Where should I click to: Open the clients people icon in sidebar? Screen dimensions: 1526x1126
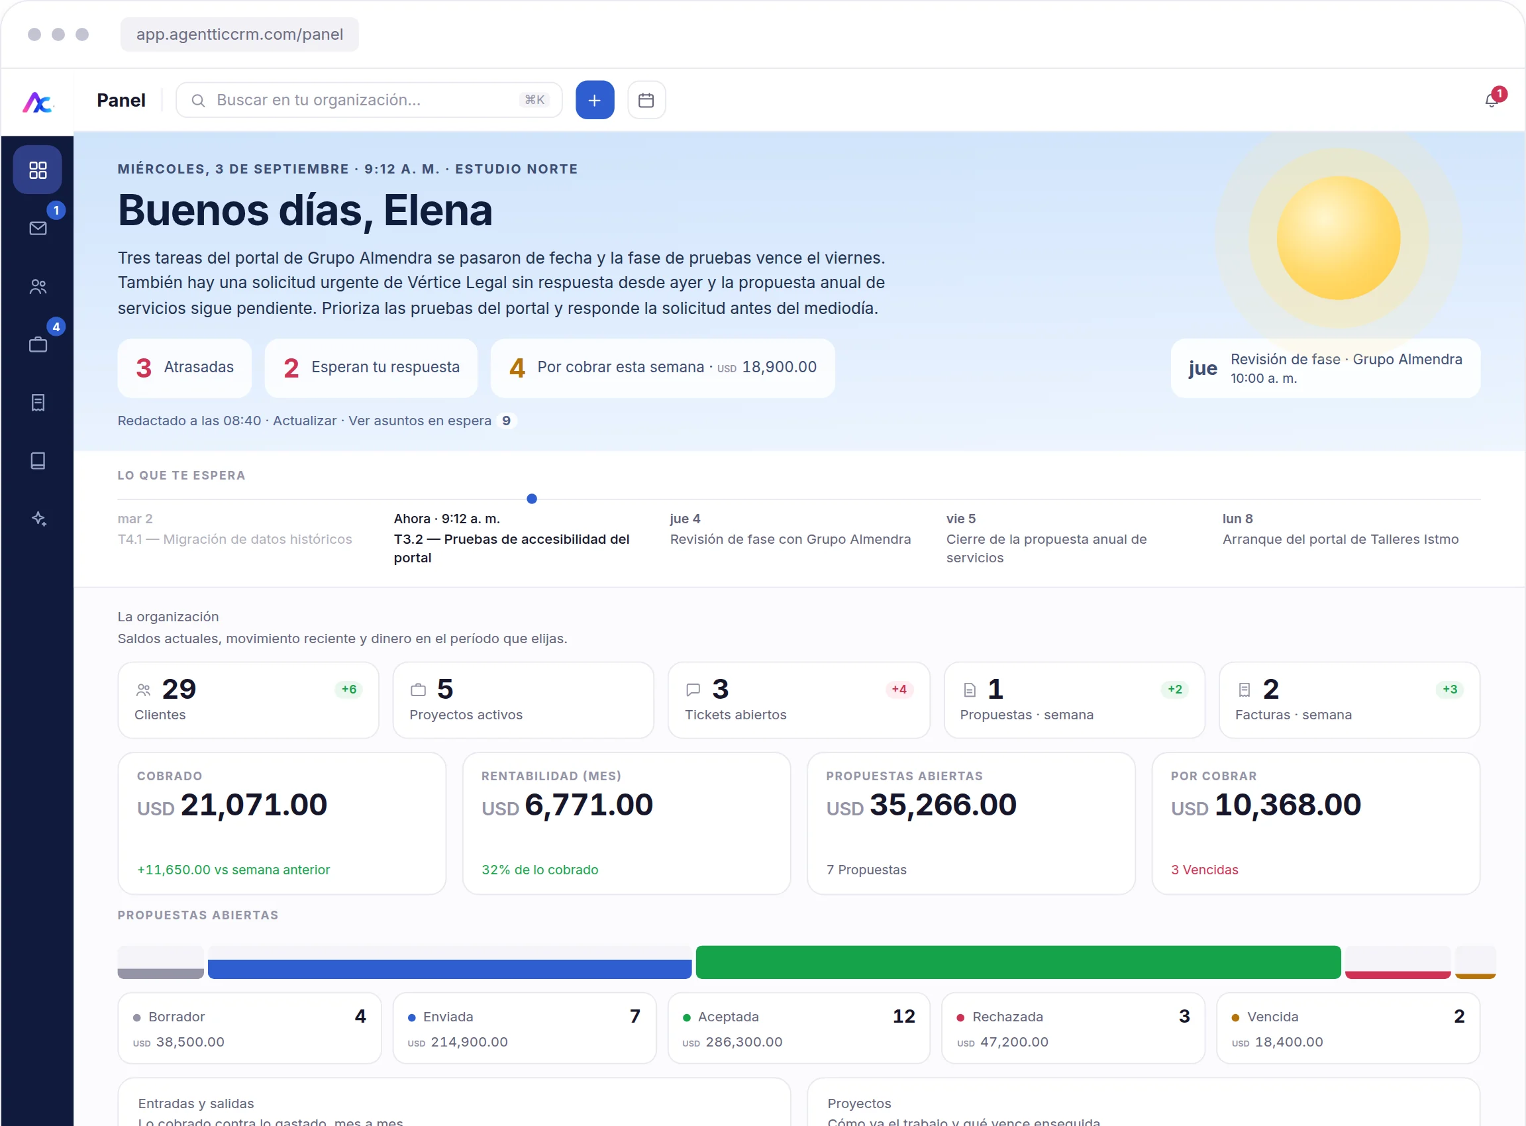point(38,286)
